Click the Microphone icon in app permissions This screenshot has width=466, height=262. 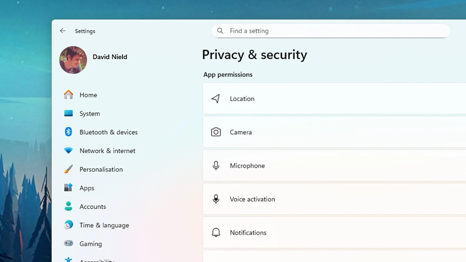pyautogui.click(x=216, y=165)
